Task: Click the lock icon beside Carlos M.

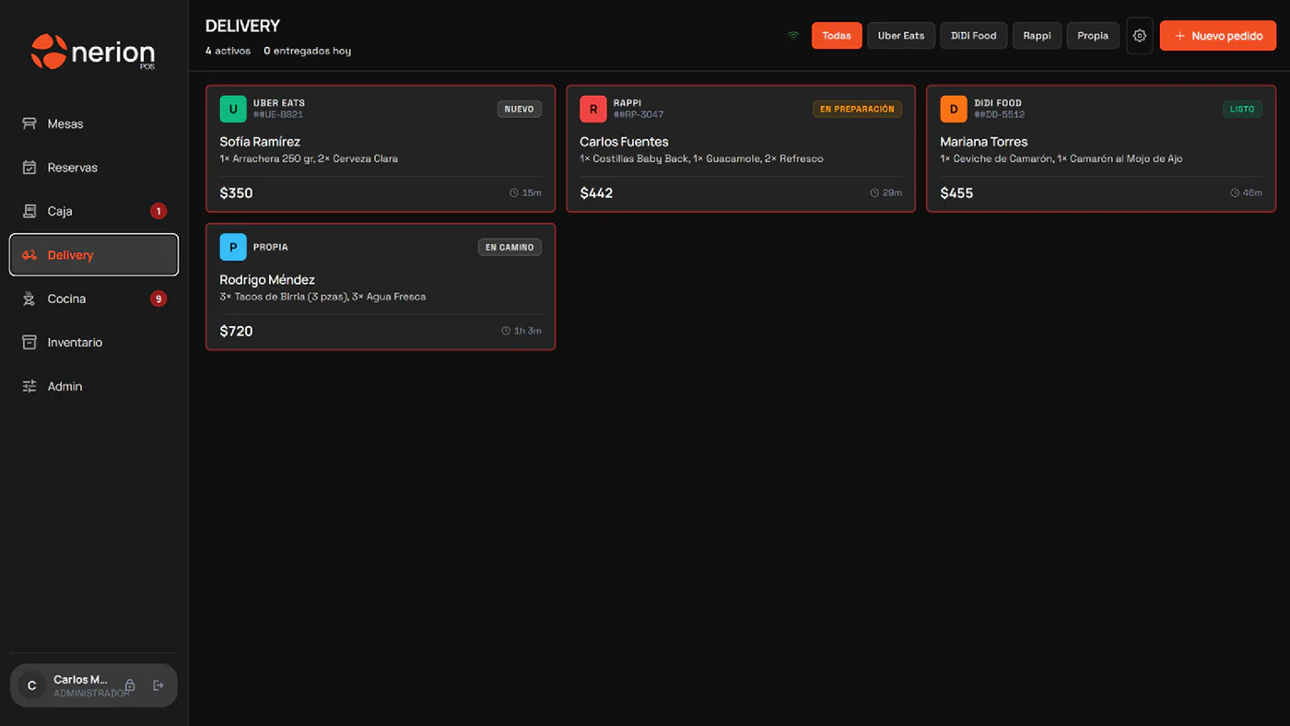Action: pyautogui.click(x=130, y=685)
